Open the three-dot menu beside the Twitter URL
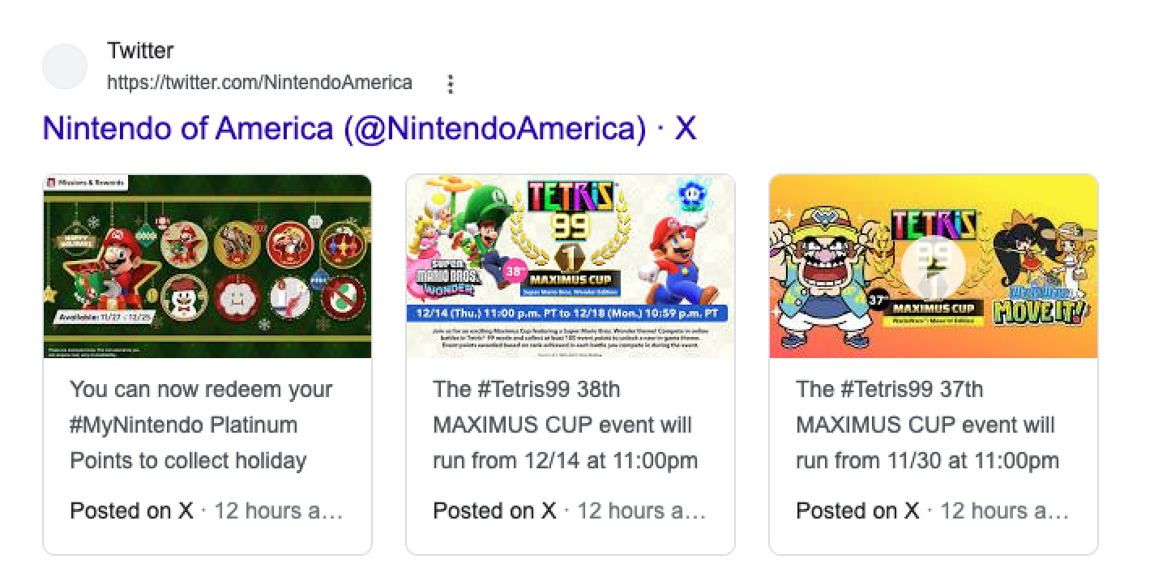The image size is (1154, 585). point(451,83)
